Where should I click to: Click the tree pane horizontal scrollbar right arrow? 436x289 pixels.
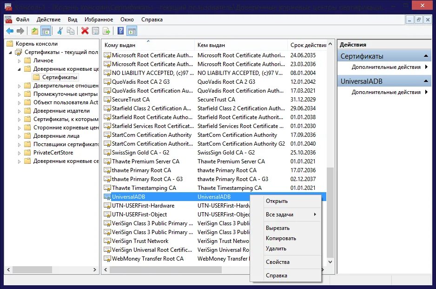click(x=94, y=269)
